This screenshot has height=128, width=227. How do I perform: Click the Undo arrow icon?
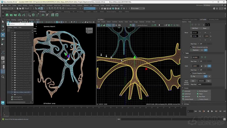coord(26,8)
